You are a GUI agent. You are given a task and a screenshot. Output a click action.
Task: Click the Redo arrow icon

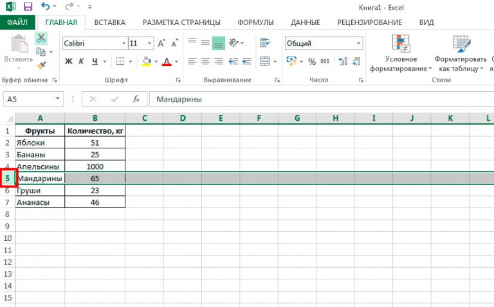click(69, 6)
